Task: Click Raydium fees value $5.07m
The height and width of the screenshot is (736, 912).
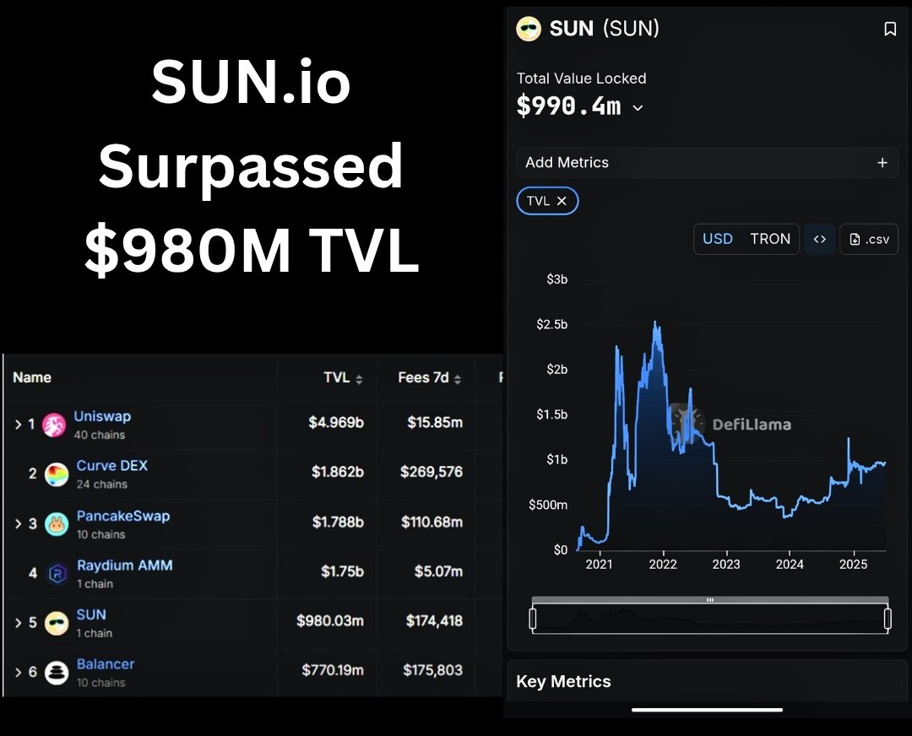Action: pyautogui.click(x=438, y=572)
